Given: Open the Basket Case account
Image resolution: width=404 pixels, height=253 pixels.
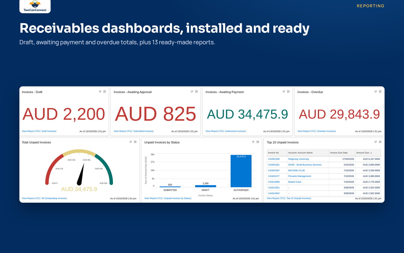Looking at the screenshot, I should (x=294, y=182).
